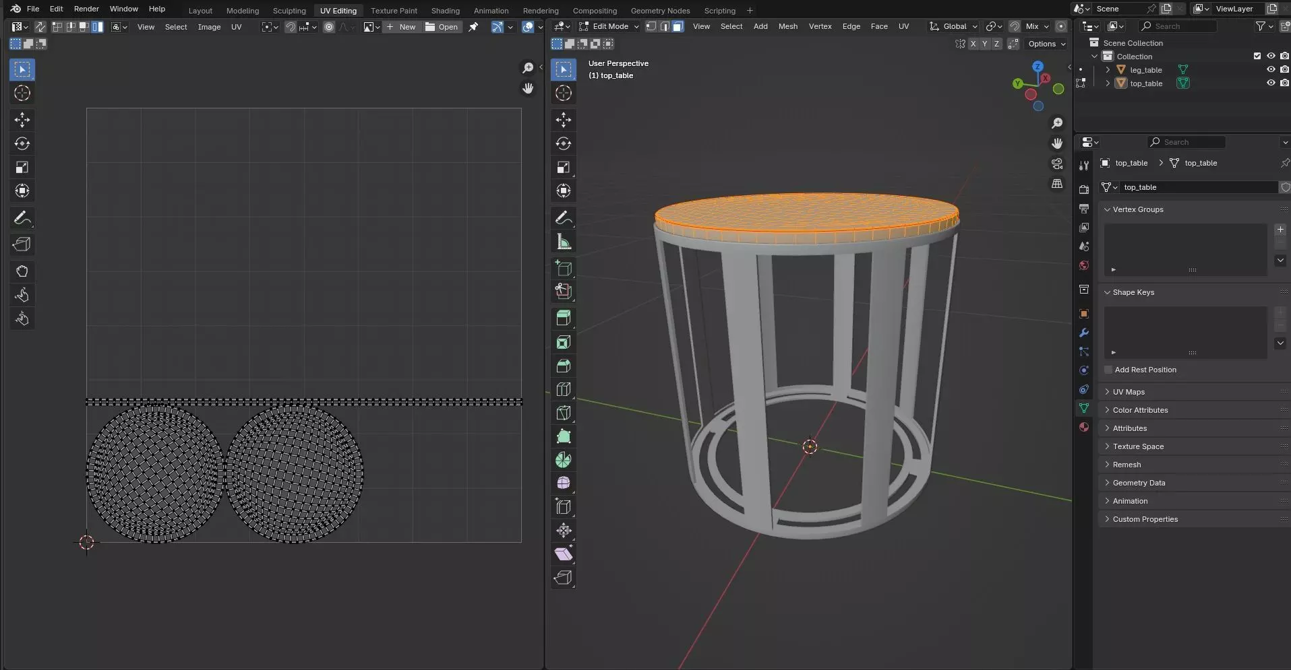Viewport: 1291px width, 670px height.
Task: Open Edit Mode dropdown
Action: pos(608,26)
